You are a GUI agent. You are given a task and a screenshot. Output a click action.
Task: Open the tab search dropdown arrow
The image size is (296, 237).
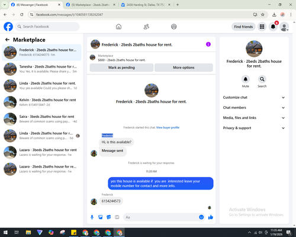[4, 5]
